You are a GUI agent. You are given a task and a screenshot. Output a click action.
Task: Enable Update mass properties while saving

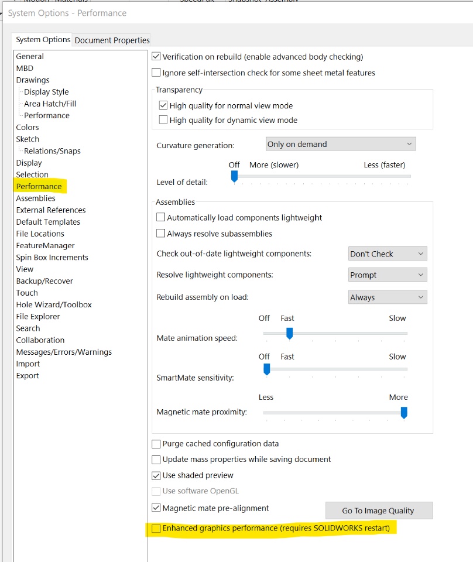coord(156,460)
